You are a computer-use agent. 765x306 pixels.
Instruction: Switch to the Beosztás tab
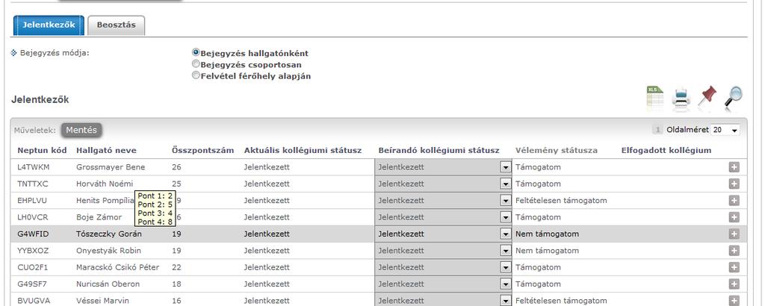point(116,25)
